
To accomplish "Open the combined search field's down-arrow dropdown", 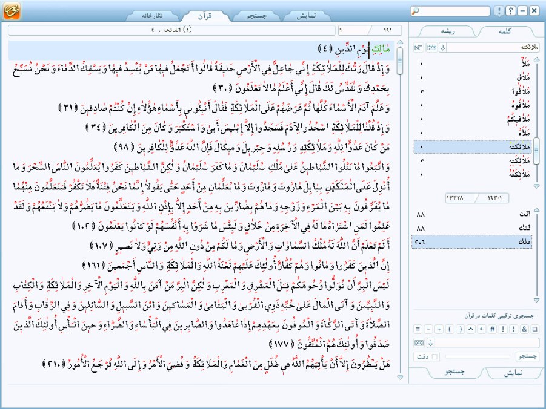I will 430,343.
